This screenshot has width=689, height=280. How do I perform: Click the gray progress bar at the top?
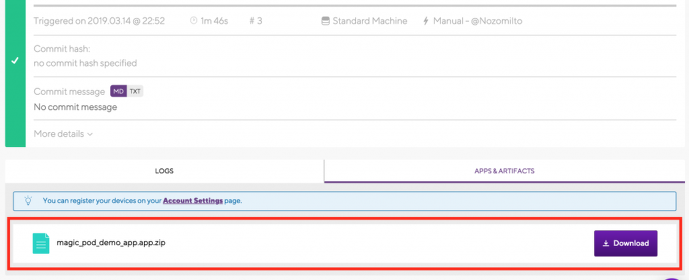click(x=355, y=5)
